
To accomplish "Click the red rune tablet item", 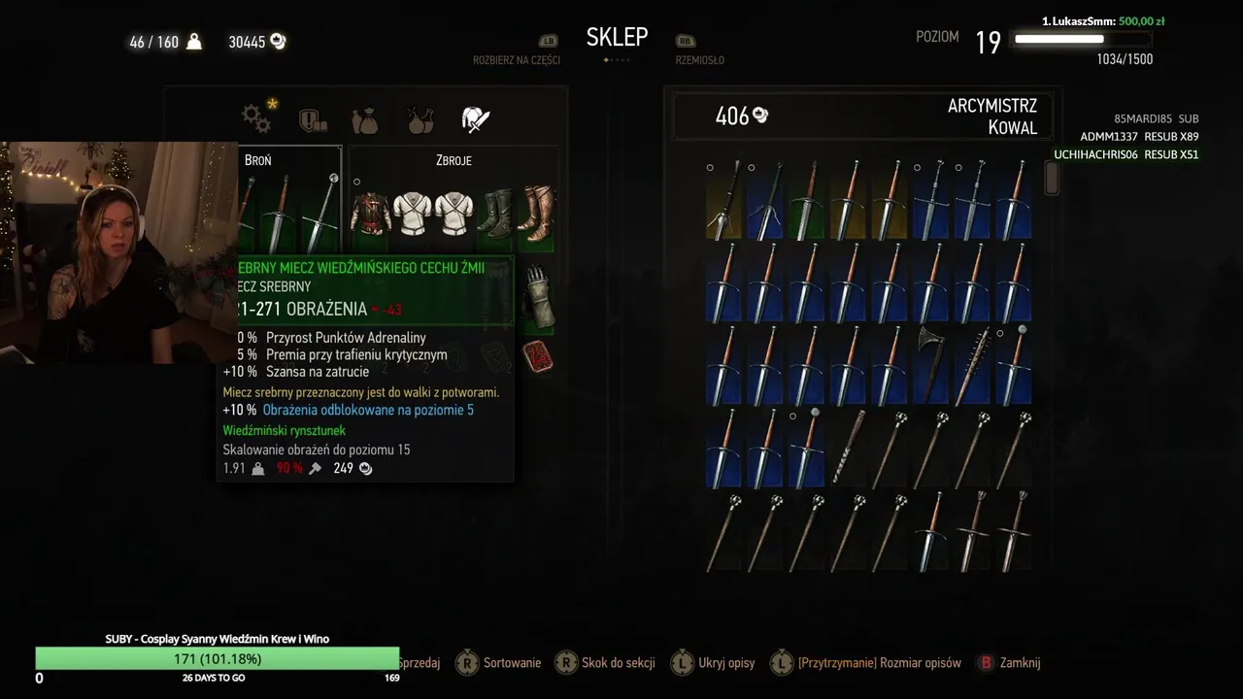I will [x=537, y=357].
